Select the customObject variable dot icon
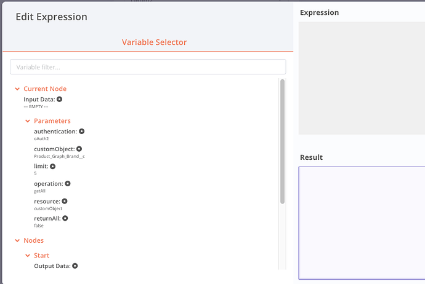The width and height of the screenshot is (425, 284). (x=79, y=149)
